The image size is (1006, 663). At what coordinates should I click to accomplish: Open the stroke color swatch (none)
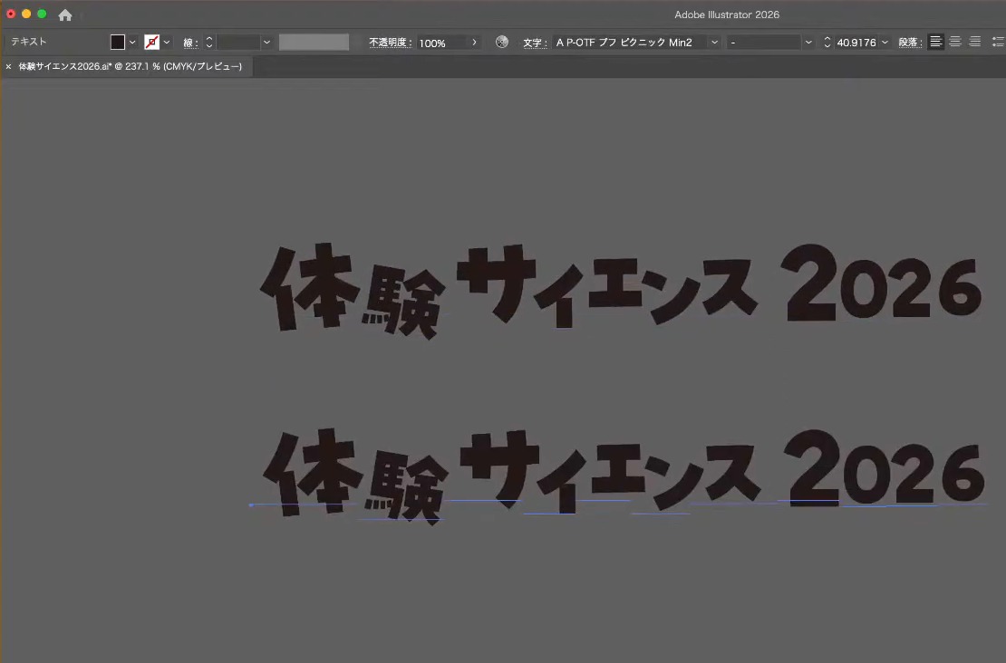pos(151,43)
